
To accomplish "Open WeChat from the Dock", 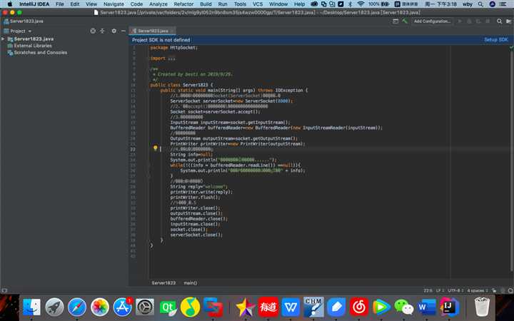I will [x=404, y=307].
